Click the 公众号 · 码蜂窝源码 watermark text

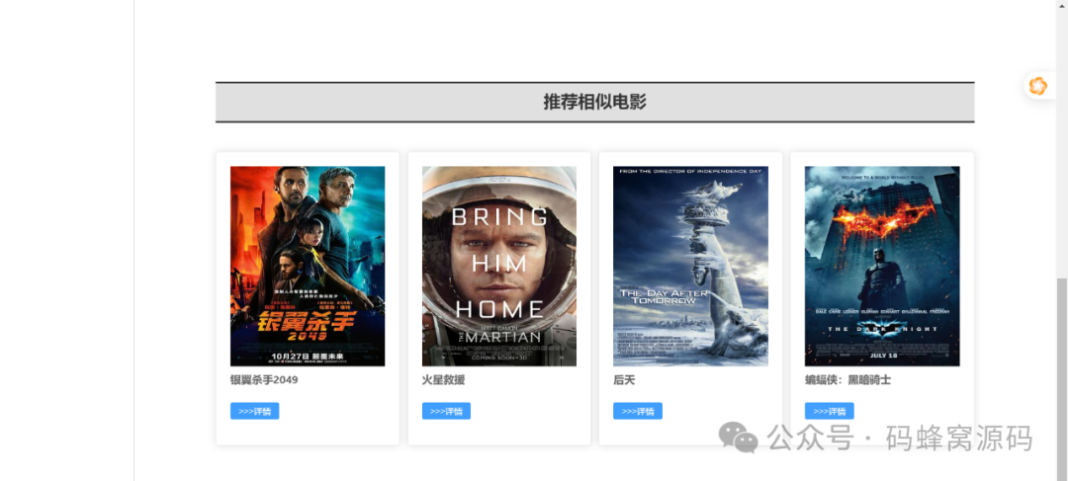[x=901, y=438]
